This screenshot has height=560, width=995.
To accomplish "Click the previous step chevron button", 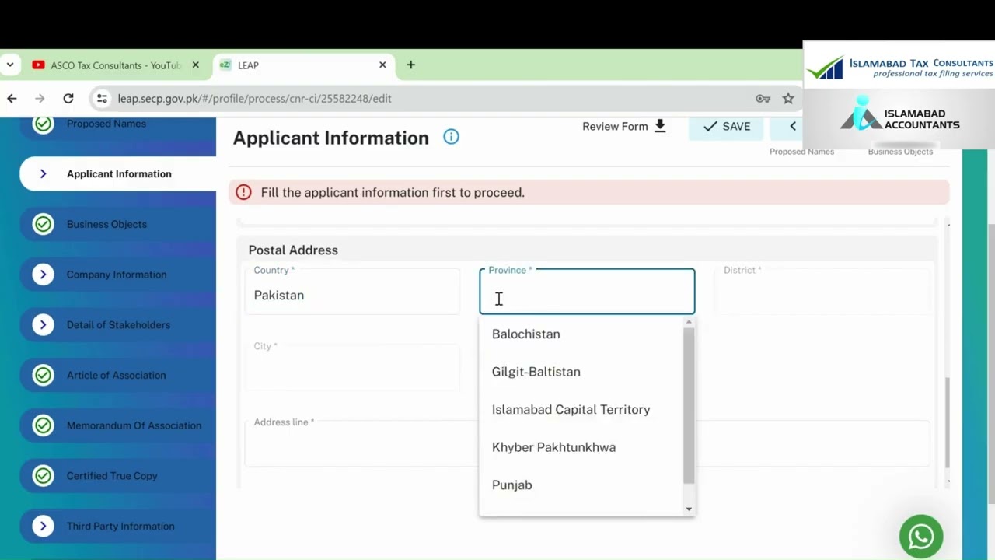I will coord(792,126).
